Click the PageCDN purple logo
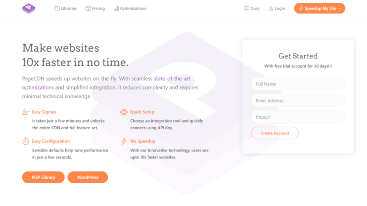 (x=29, y=8)
